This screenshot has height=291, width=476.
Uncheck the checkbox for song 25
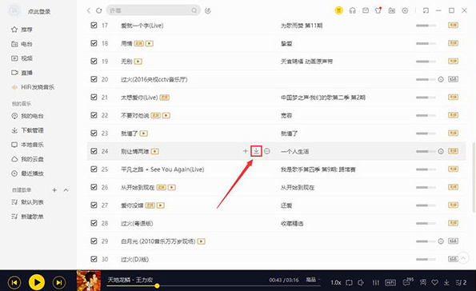coord(94,169)
